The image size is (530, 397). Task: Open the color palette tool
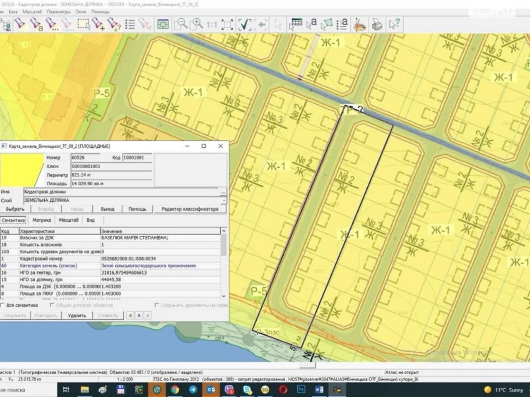(359, 24)
